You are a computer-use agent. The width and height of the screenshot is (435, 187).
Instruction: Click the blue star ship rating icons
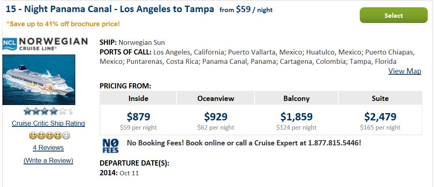(x=48, y=111)
